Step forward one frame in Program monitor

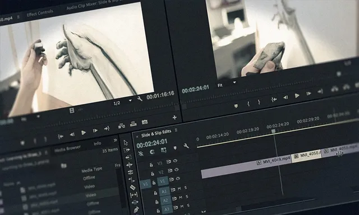[309, 94]
